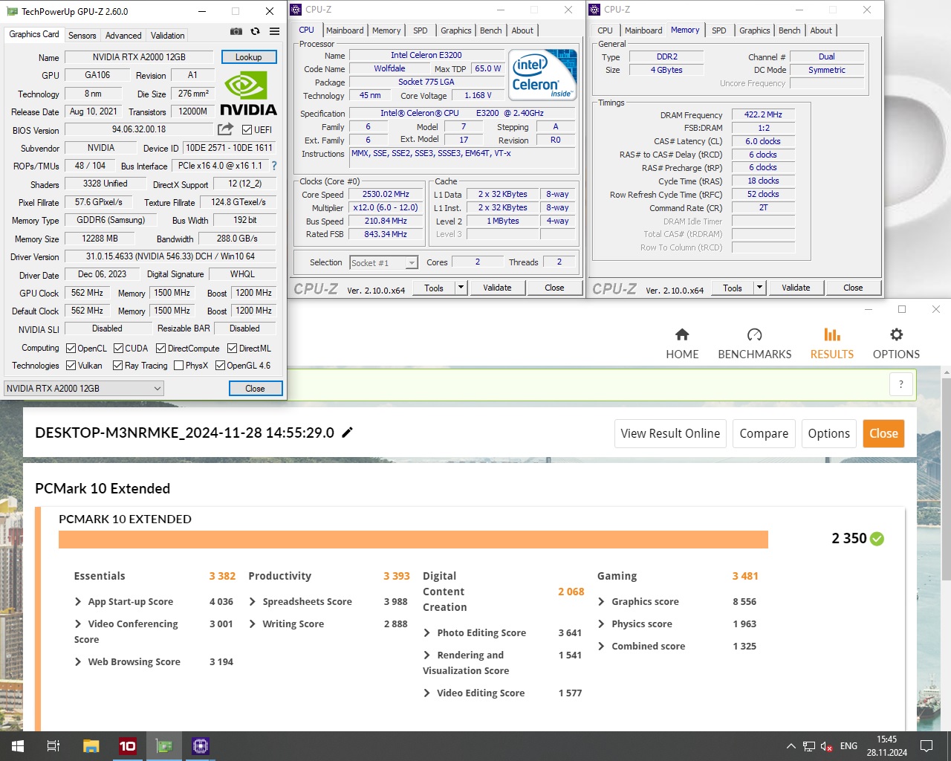
Task: Click the taskbar clock showing 15:45
Action: [x=886, y=746]
